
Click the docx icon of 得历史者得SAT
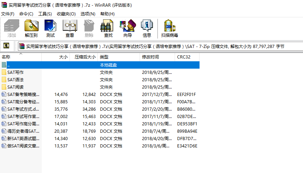[x=4, y=131]
